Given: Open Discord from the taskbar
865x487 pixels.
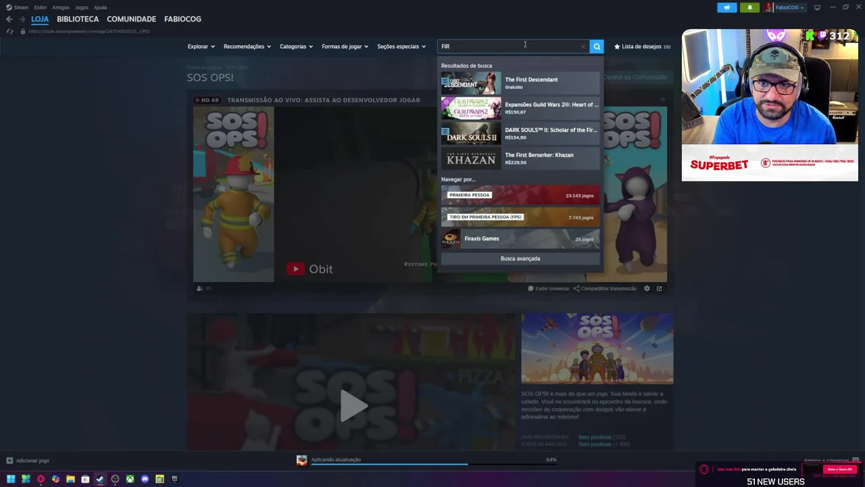Looking at the screenshot, I should click(x=145, y=479).
